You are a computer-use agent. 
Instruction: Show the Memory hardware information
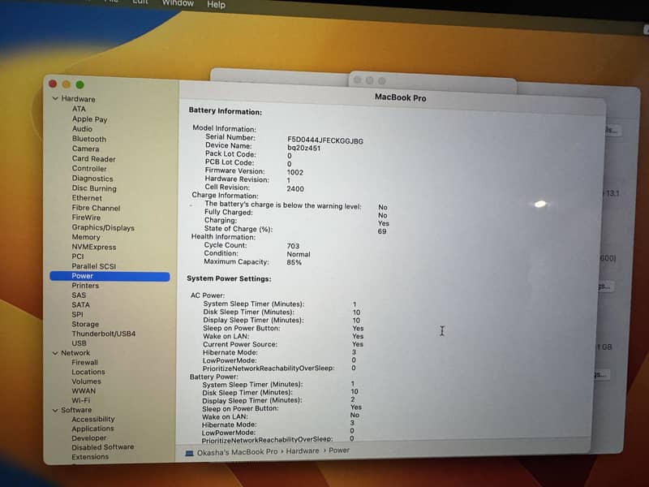coord(86,238)
